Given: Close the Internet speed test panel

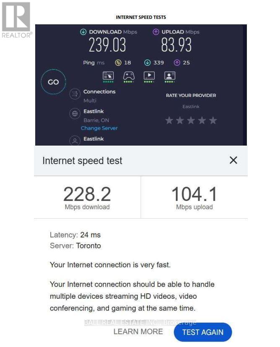Looking at the screenshot, I should (233, 160).
